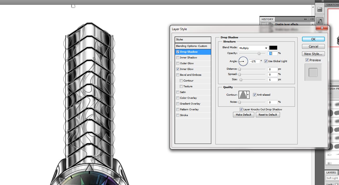Open the Blend Mode Multiply dropdown

pos(253,48)
